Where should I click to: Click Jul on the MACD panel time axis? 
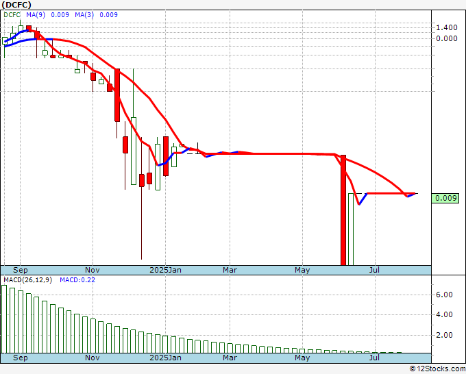[x=374, y=358]
